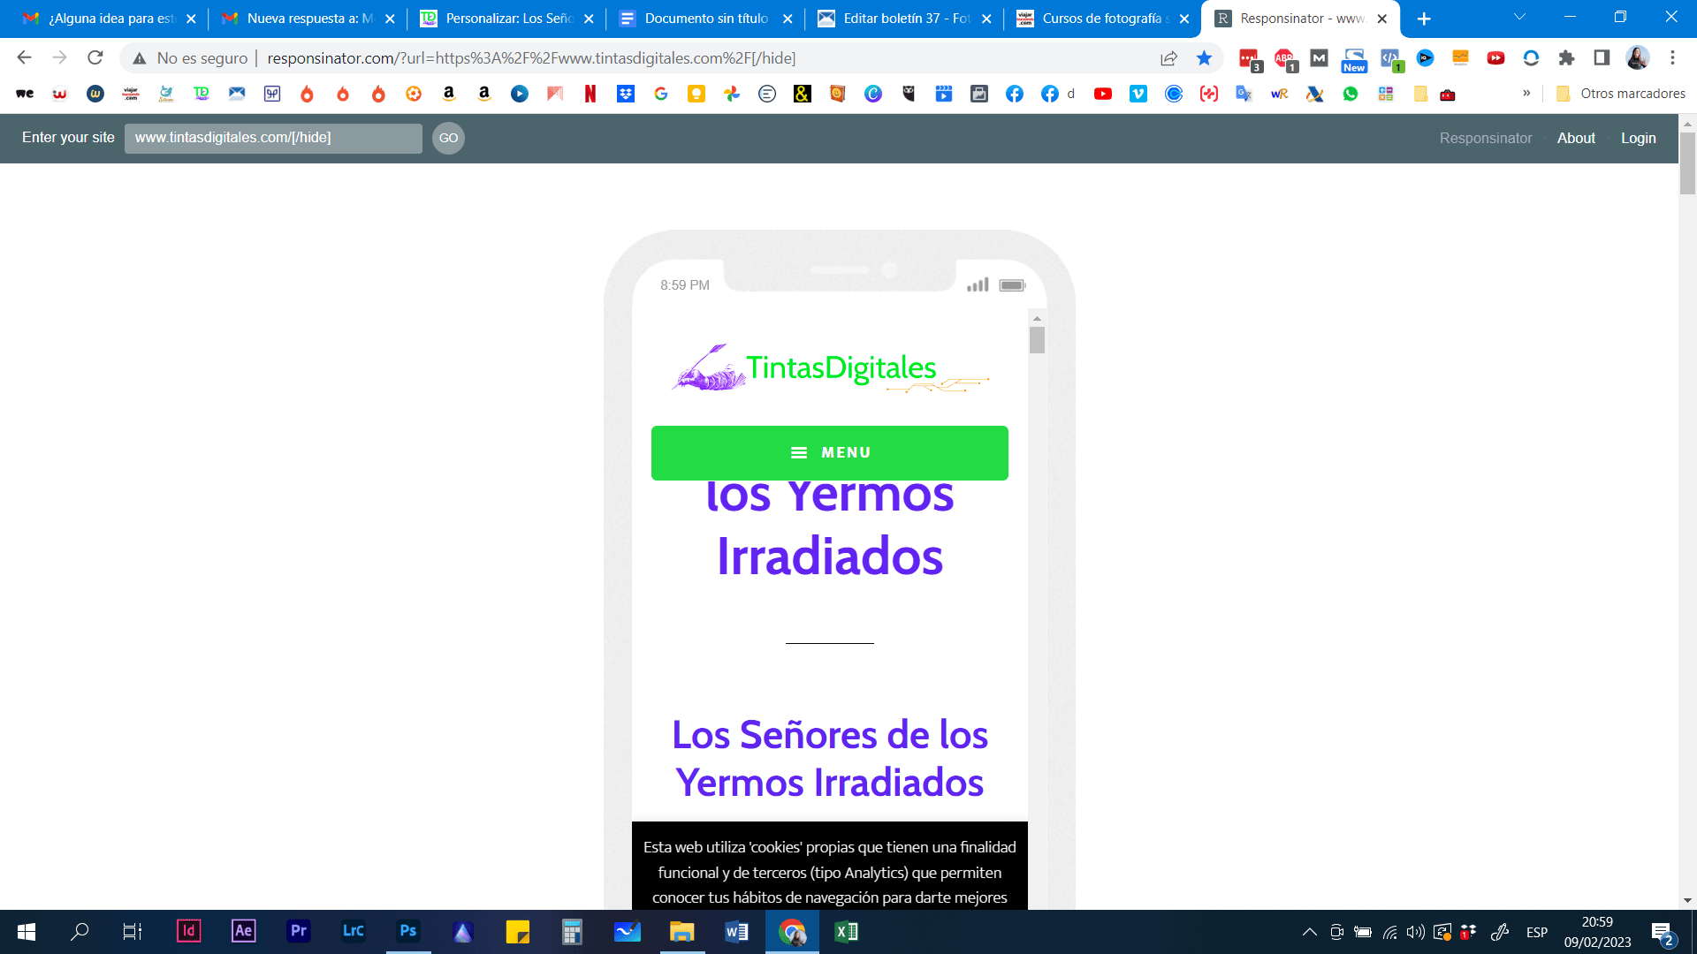Open the Vimeo bookmark icon
Viewport: 1697px width, 954px height.
1138,94
